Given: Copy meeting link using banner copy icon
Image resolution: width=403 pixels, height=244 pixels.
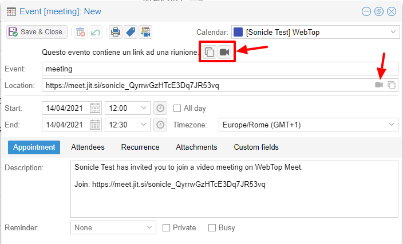Looking at the screenshot, I should [210, 52].
